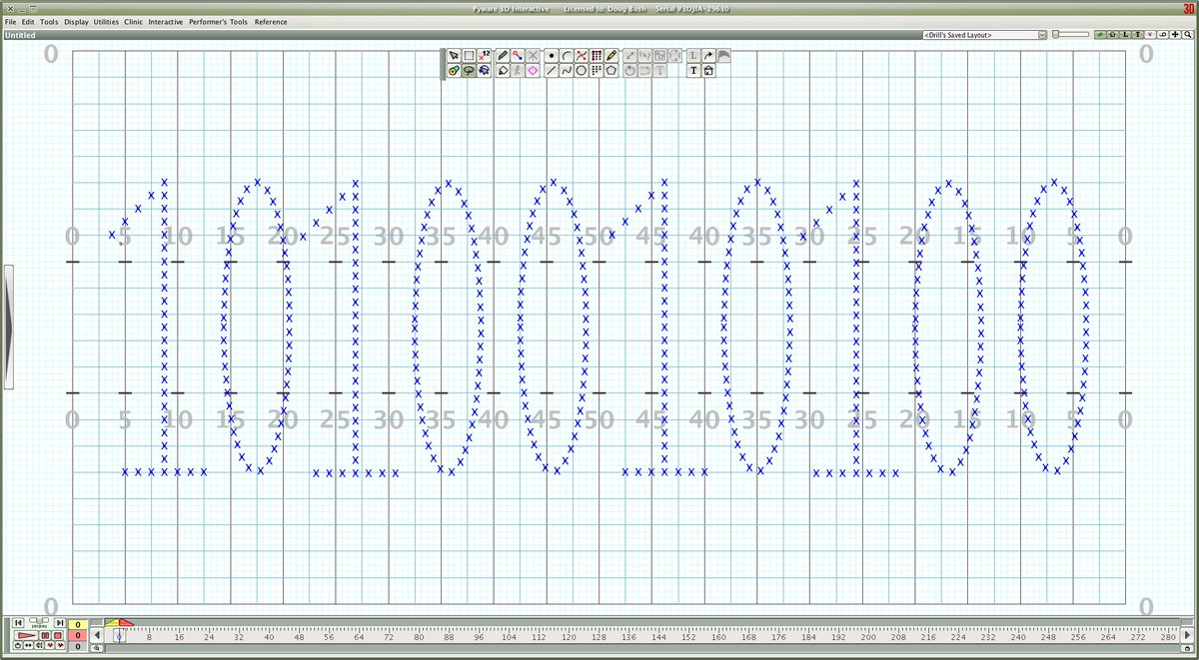1199x660 pixels.
Task: Toggle the house icon display option
Action: pos(1112,35)
